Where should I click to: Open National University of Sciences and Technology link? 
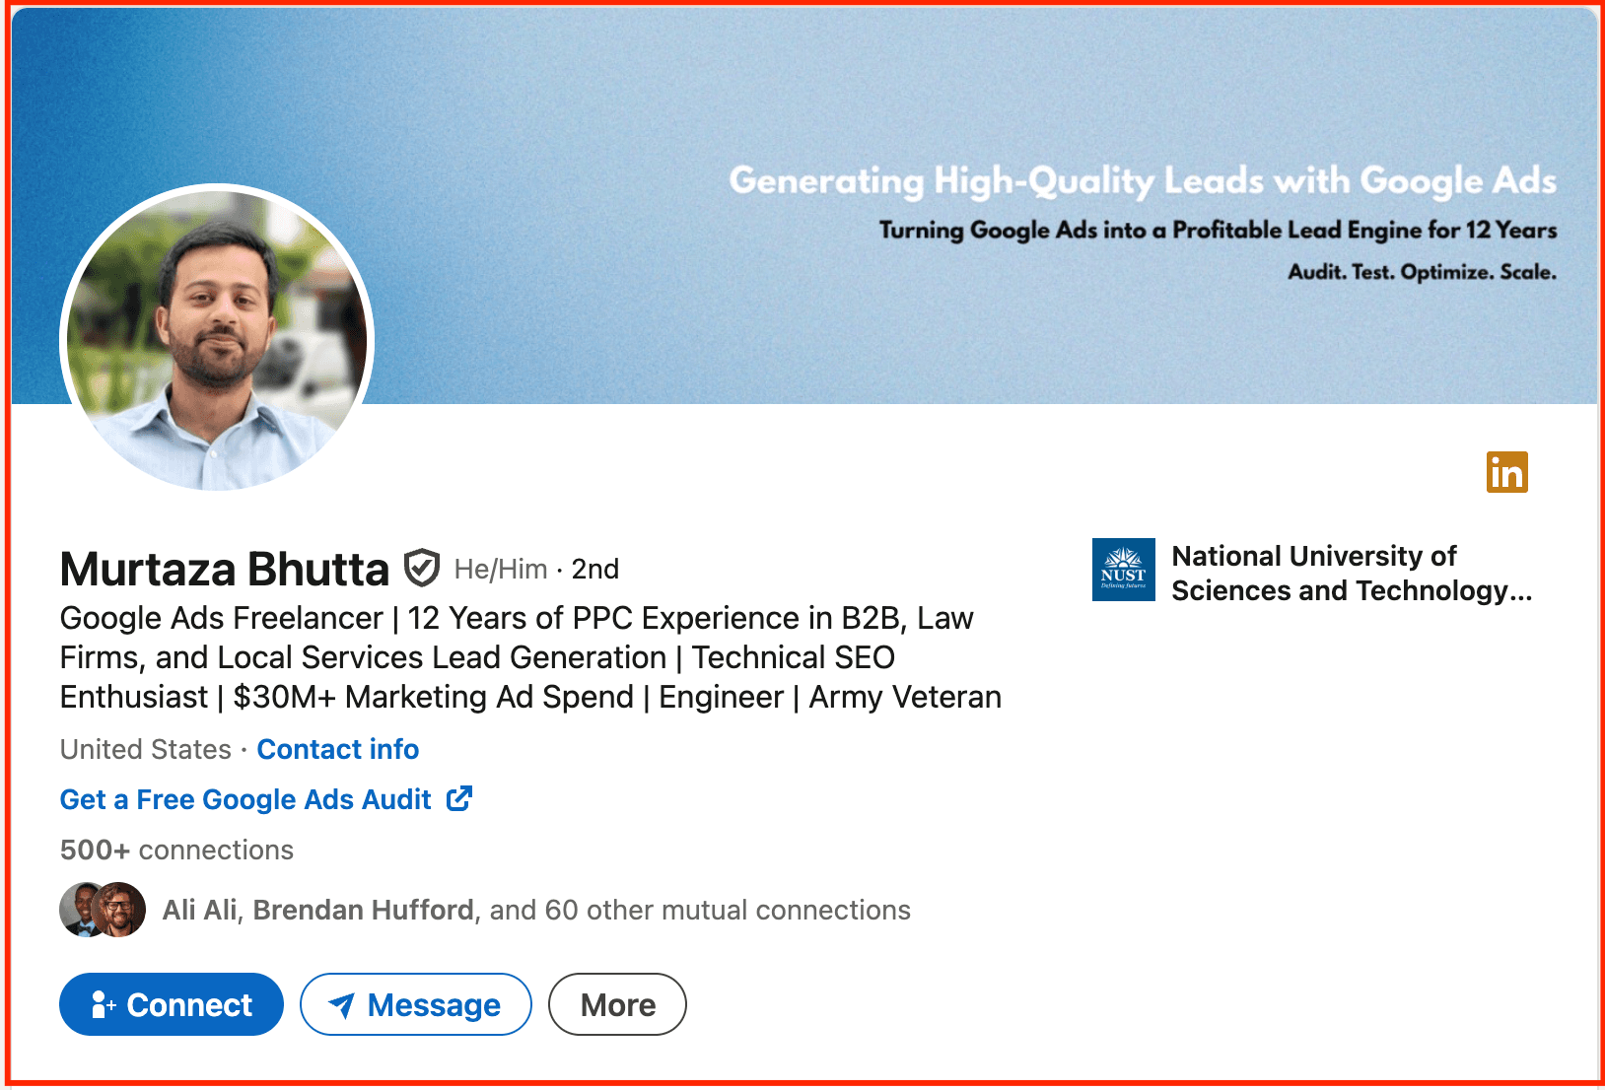[1351, 574]
